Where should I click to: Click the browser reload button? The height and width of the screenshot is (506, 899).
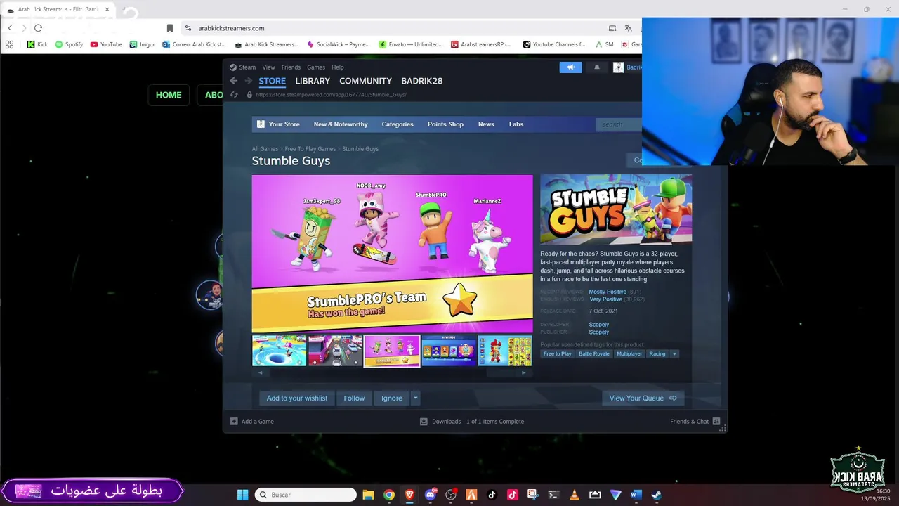click(x=38, y=28)
